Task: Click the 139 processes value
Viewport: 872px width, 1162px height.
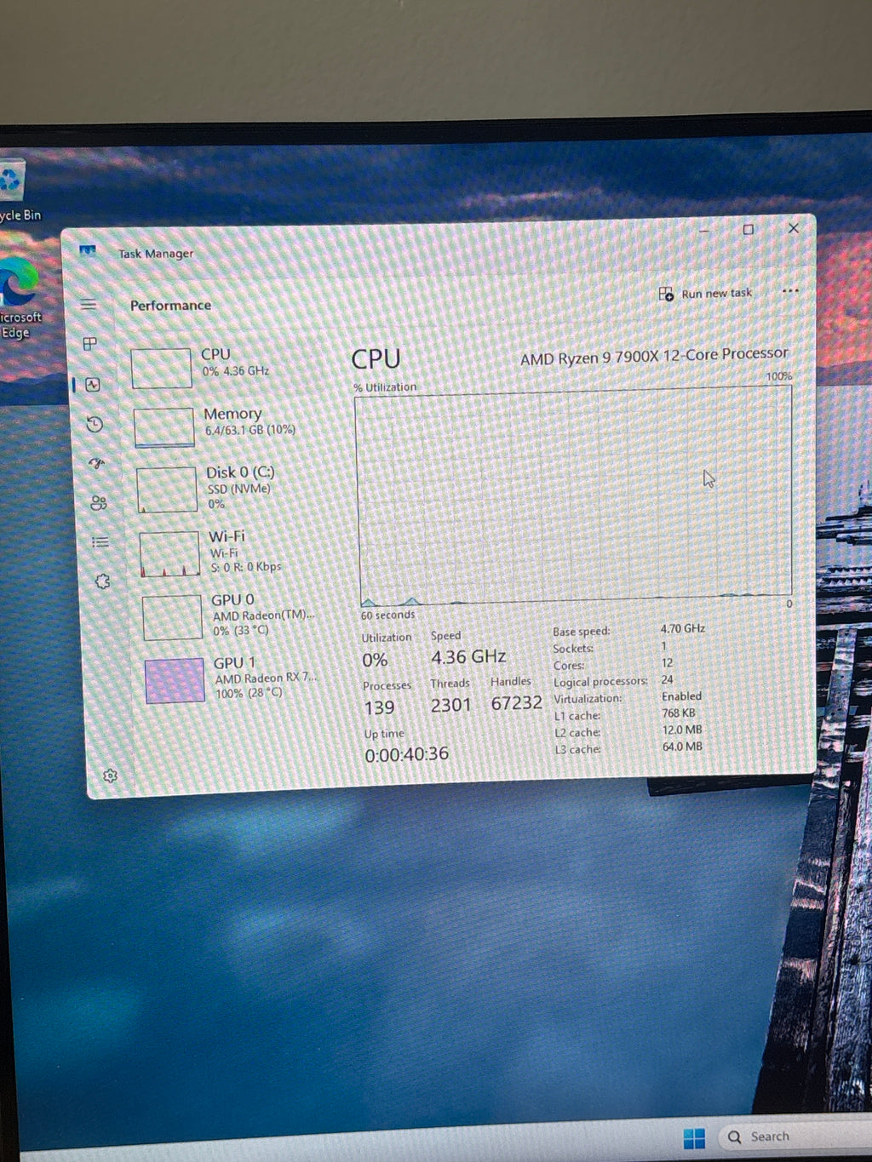Action: tap(379, 707)
